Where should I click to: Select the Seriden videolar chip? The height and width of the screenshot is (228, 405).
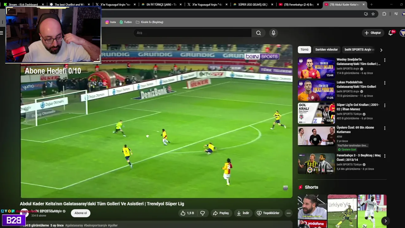pyautogui.click(x=327, y=50)
